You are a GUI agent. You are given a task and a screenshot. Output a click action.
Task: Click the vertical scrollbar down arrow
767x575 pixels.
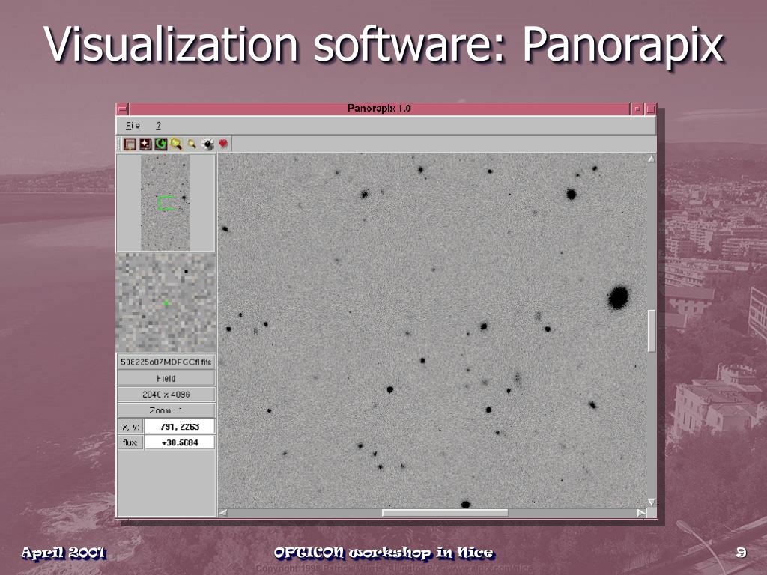652,502
